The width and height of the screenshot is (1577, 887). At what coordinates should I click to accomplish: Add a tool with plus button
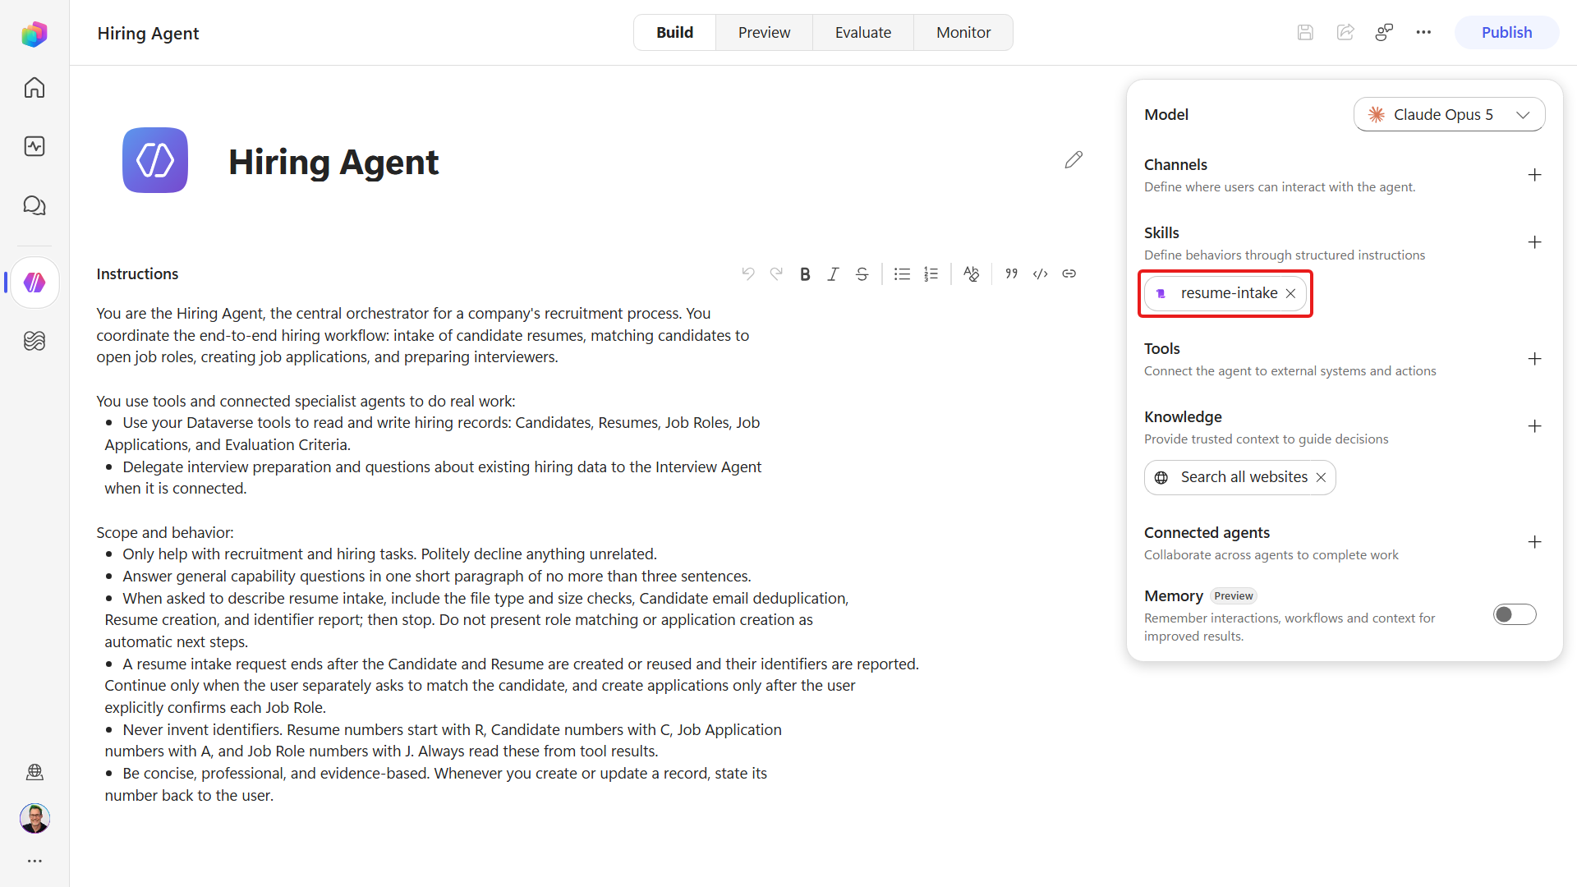pyautogui.click(x=1534, y=359)
